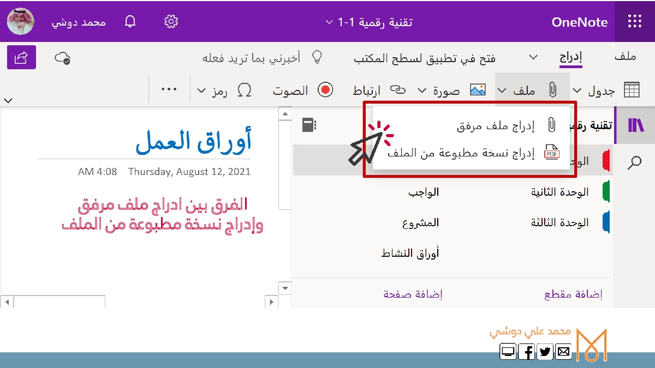Click the notebooks library icon in sidebar

pyautogui.click(x=636, y=125)
